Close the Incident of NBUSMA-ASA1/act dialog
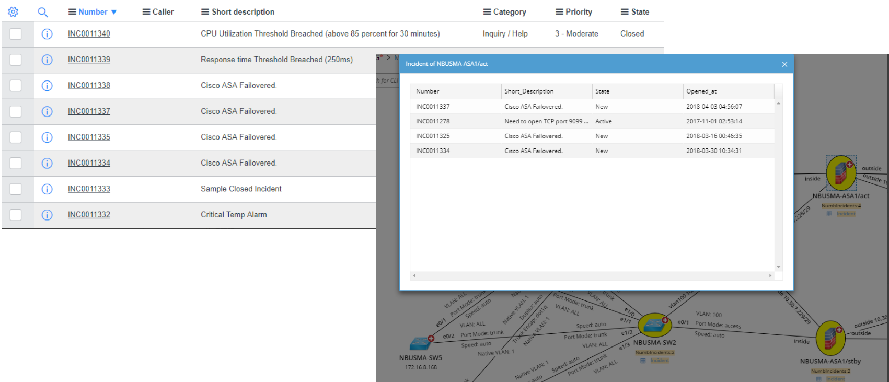 coord(784,64)
